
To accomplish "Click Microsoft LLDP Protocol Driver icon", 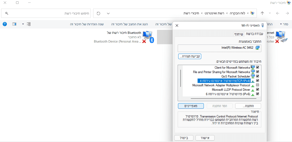I will 253,90.
